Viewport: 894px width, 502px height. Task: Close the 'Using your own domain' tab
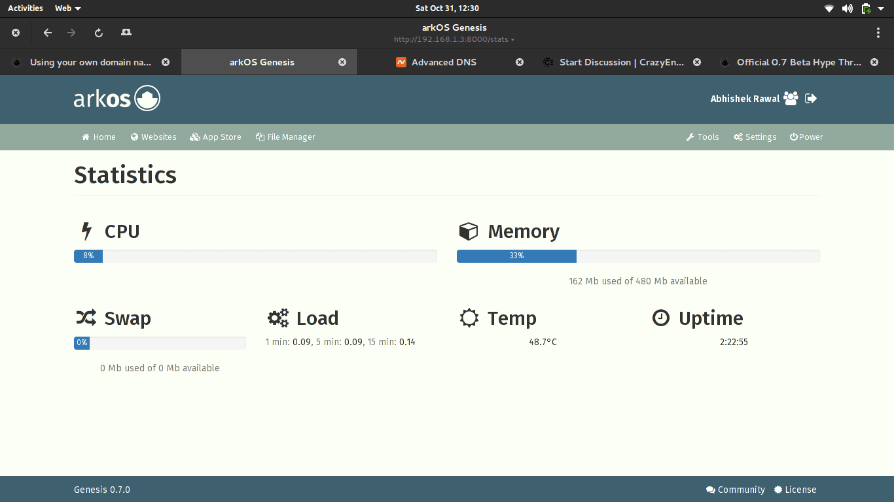(x=166, y=62)
